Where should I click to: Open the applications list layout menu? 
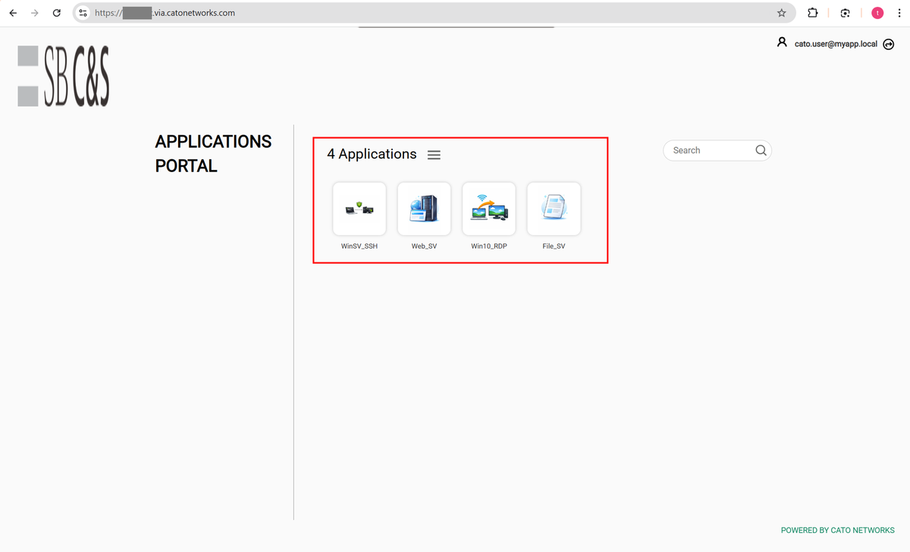pyautogui.click(x=434, y=155)
